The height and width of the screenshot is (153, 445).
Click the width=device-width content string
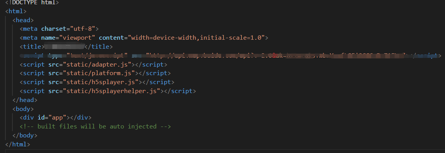coord(196,38)
